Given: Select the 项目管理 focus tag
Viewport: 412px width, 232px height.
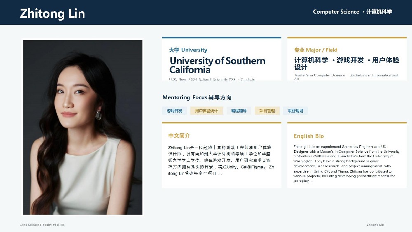Looking at the screenshot, I should [x=267, y=111].
